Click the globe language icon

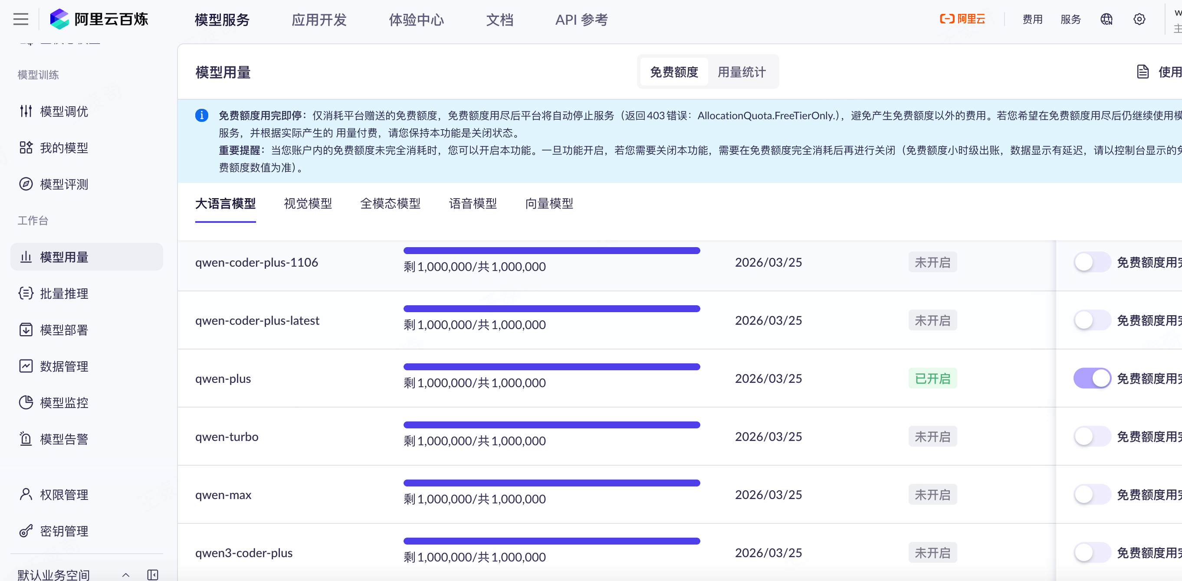tap(1106, 19)
